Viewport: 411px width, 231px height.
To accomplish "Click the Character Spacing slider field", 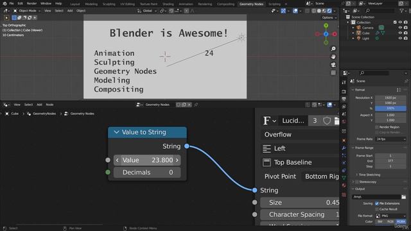I will pos(300,214).
